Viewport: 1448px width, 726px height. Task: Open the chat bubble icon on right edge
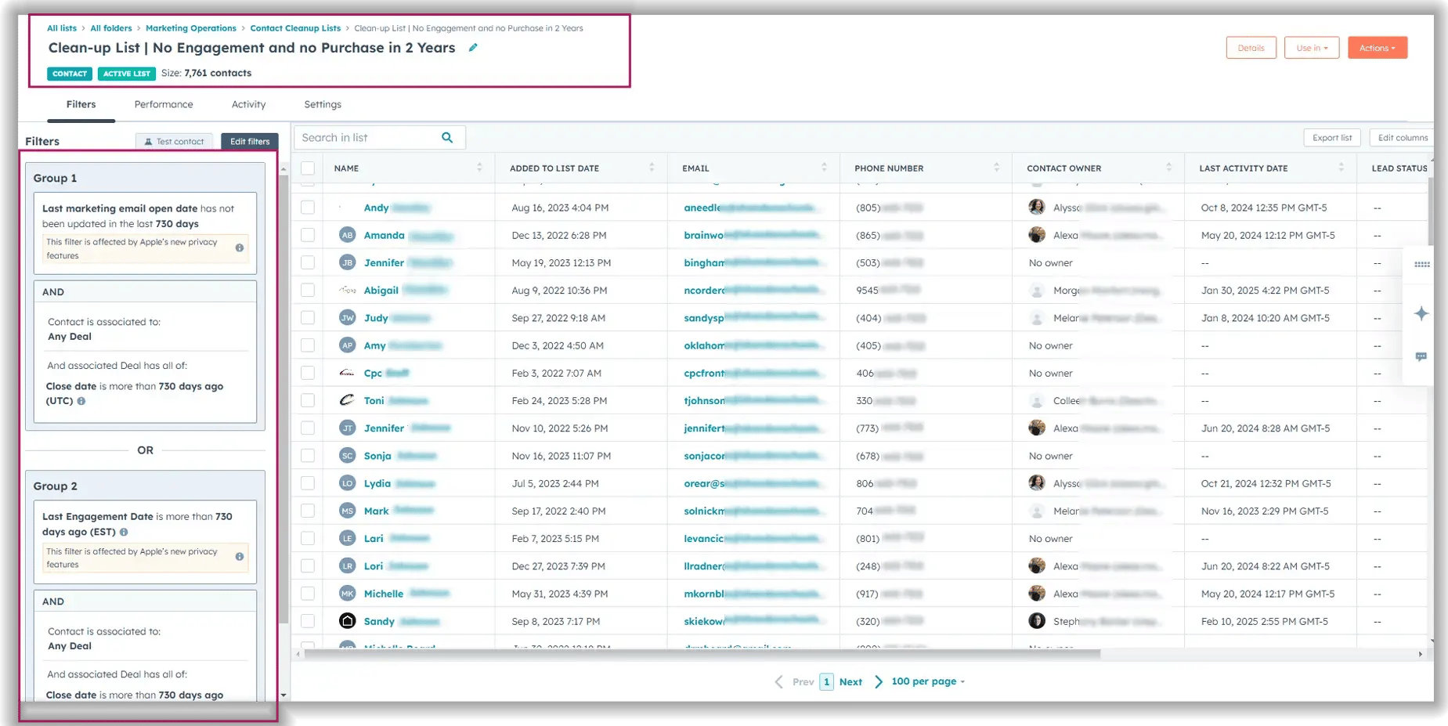pos(1421,357)
